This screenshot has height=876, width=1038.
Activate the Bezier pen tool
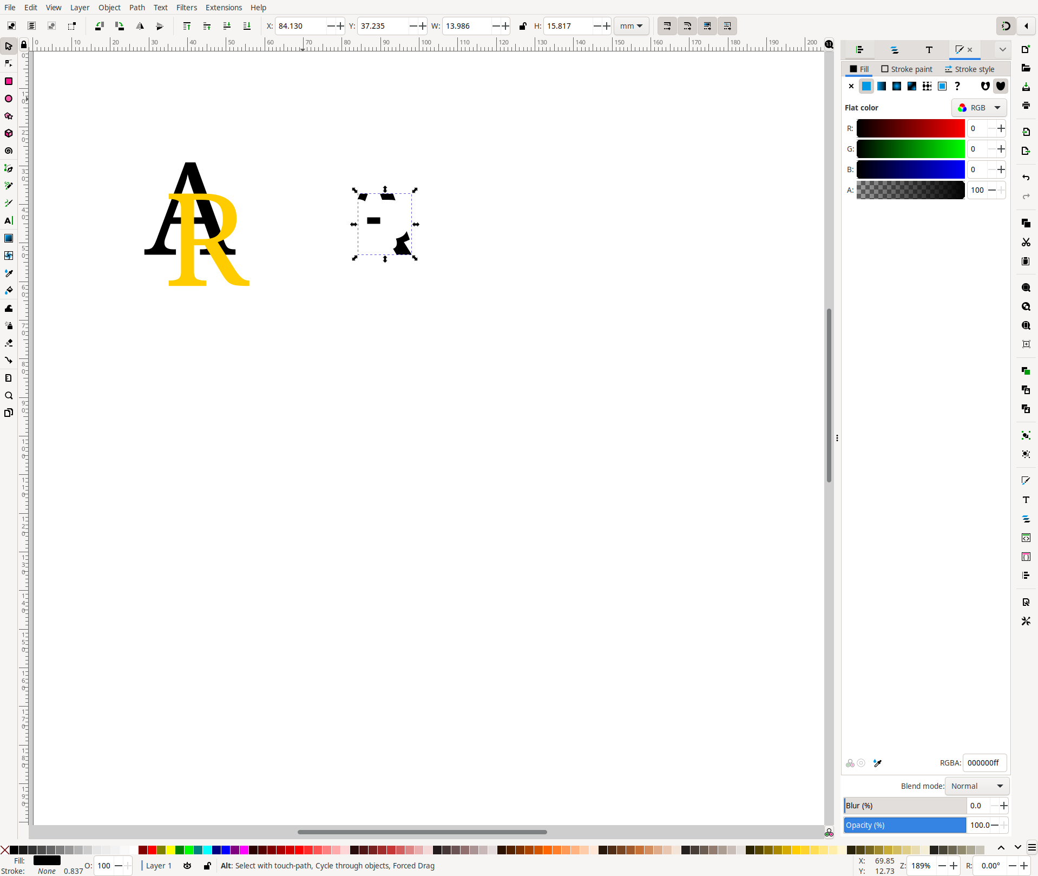click(x=9, y=168)
